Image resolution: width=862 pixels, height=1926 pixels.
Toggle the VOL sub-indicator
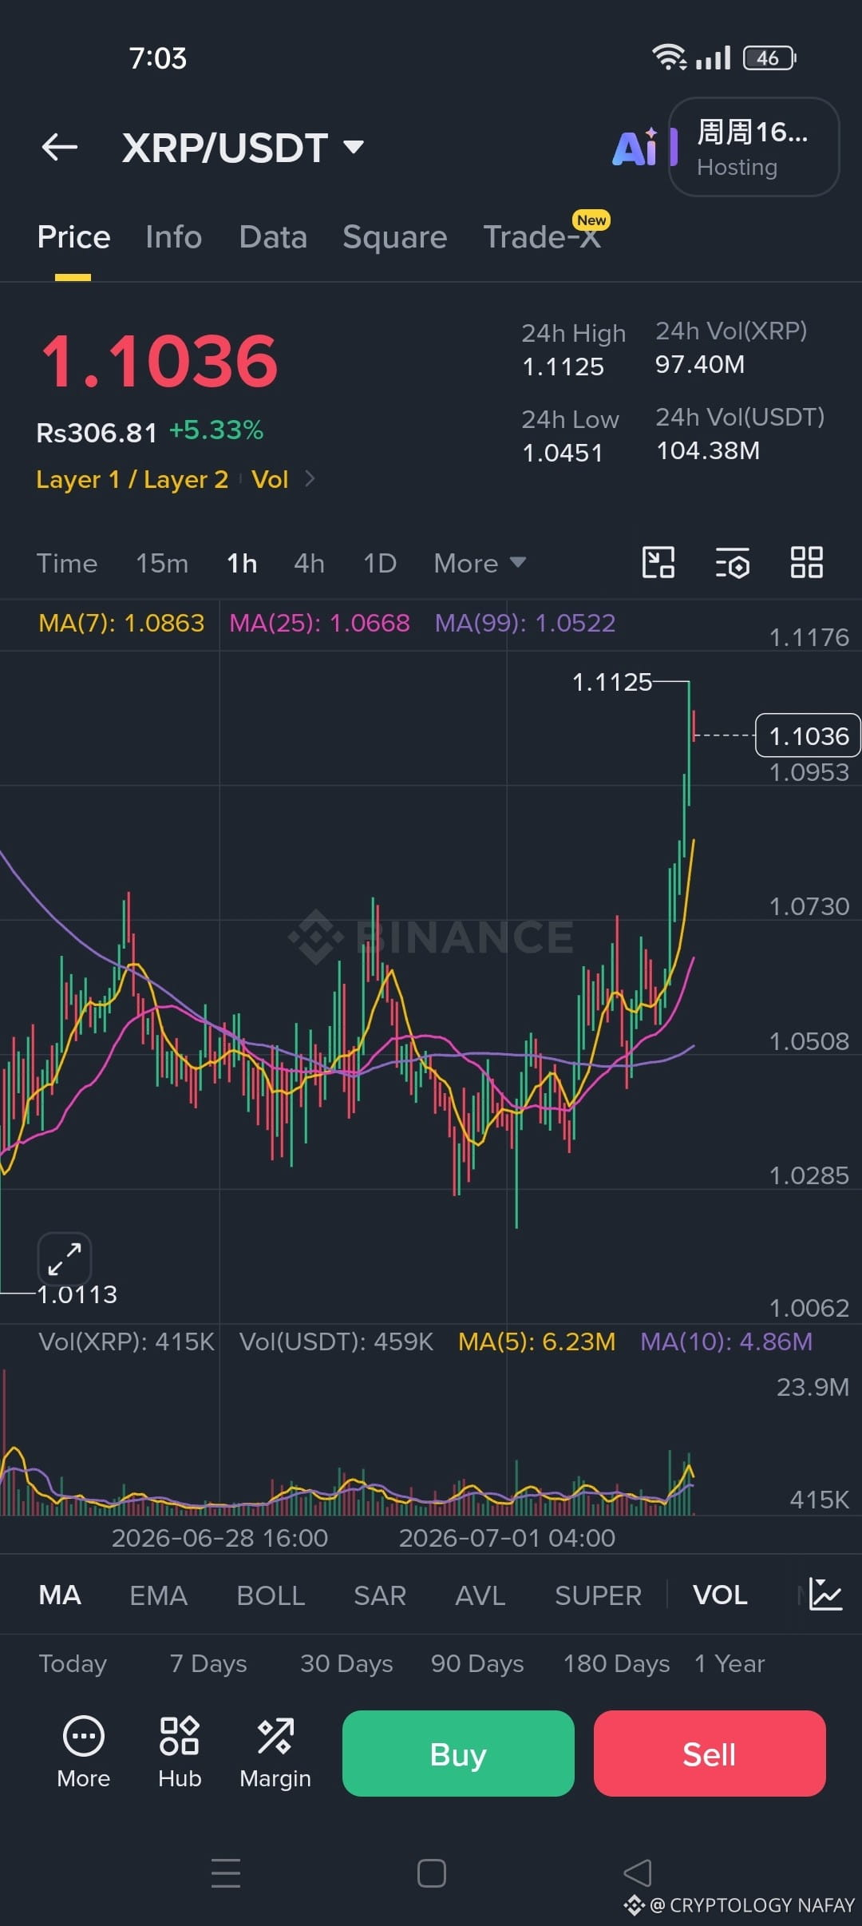coord(720,1595)
